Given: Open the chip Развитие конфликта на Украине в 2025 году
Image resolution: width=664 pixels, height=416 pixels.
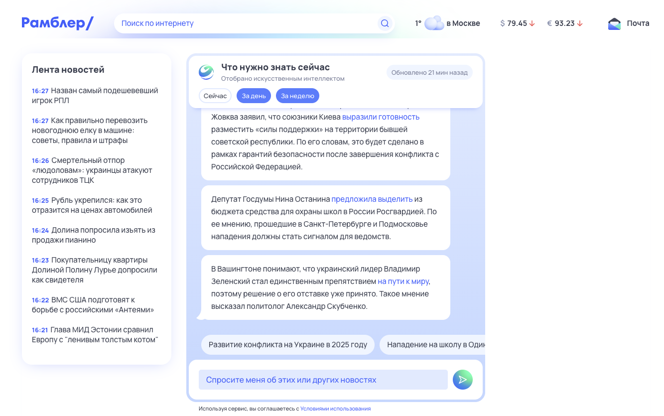Looking at the screenshot, I should point(288,344).
